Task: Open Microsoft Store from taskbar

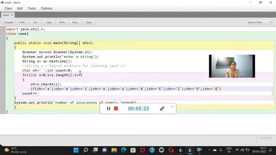Action: click(x=133, y=150)
